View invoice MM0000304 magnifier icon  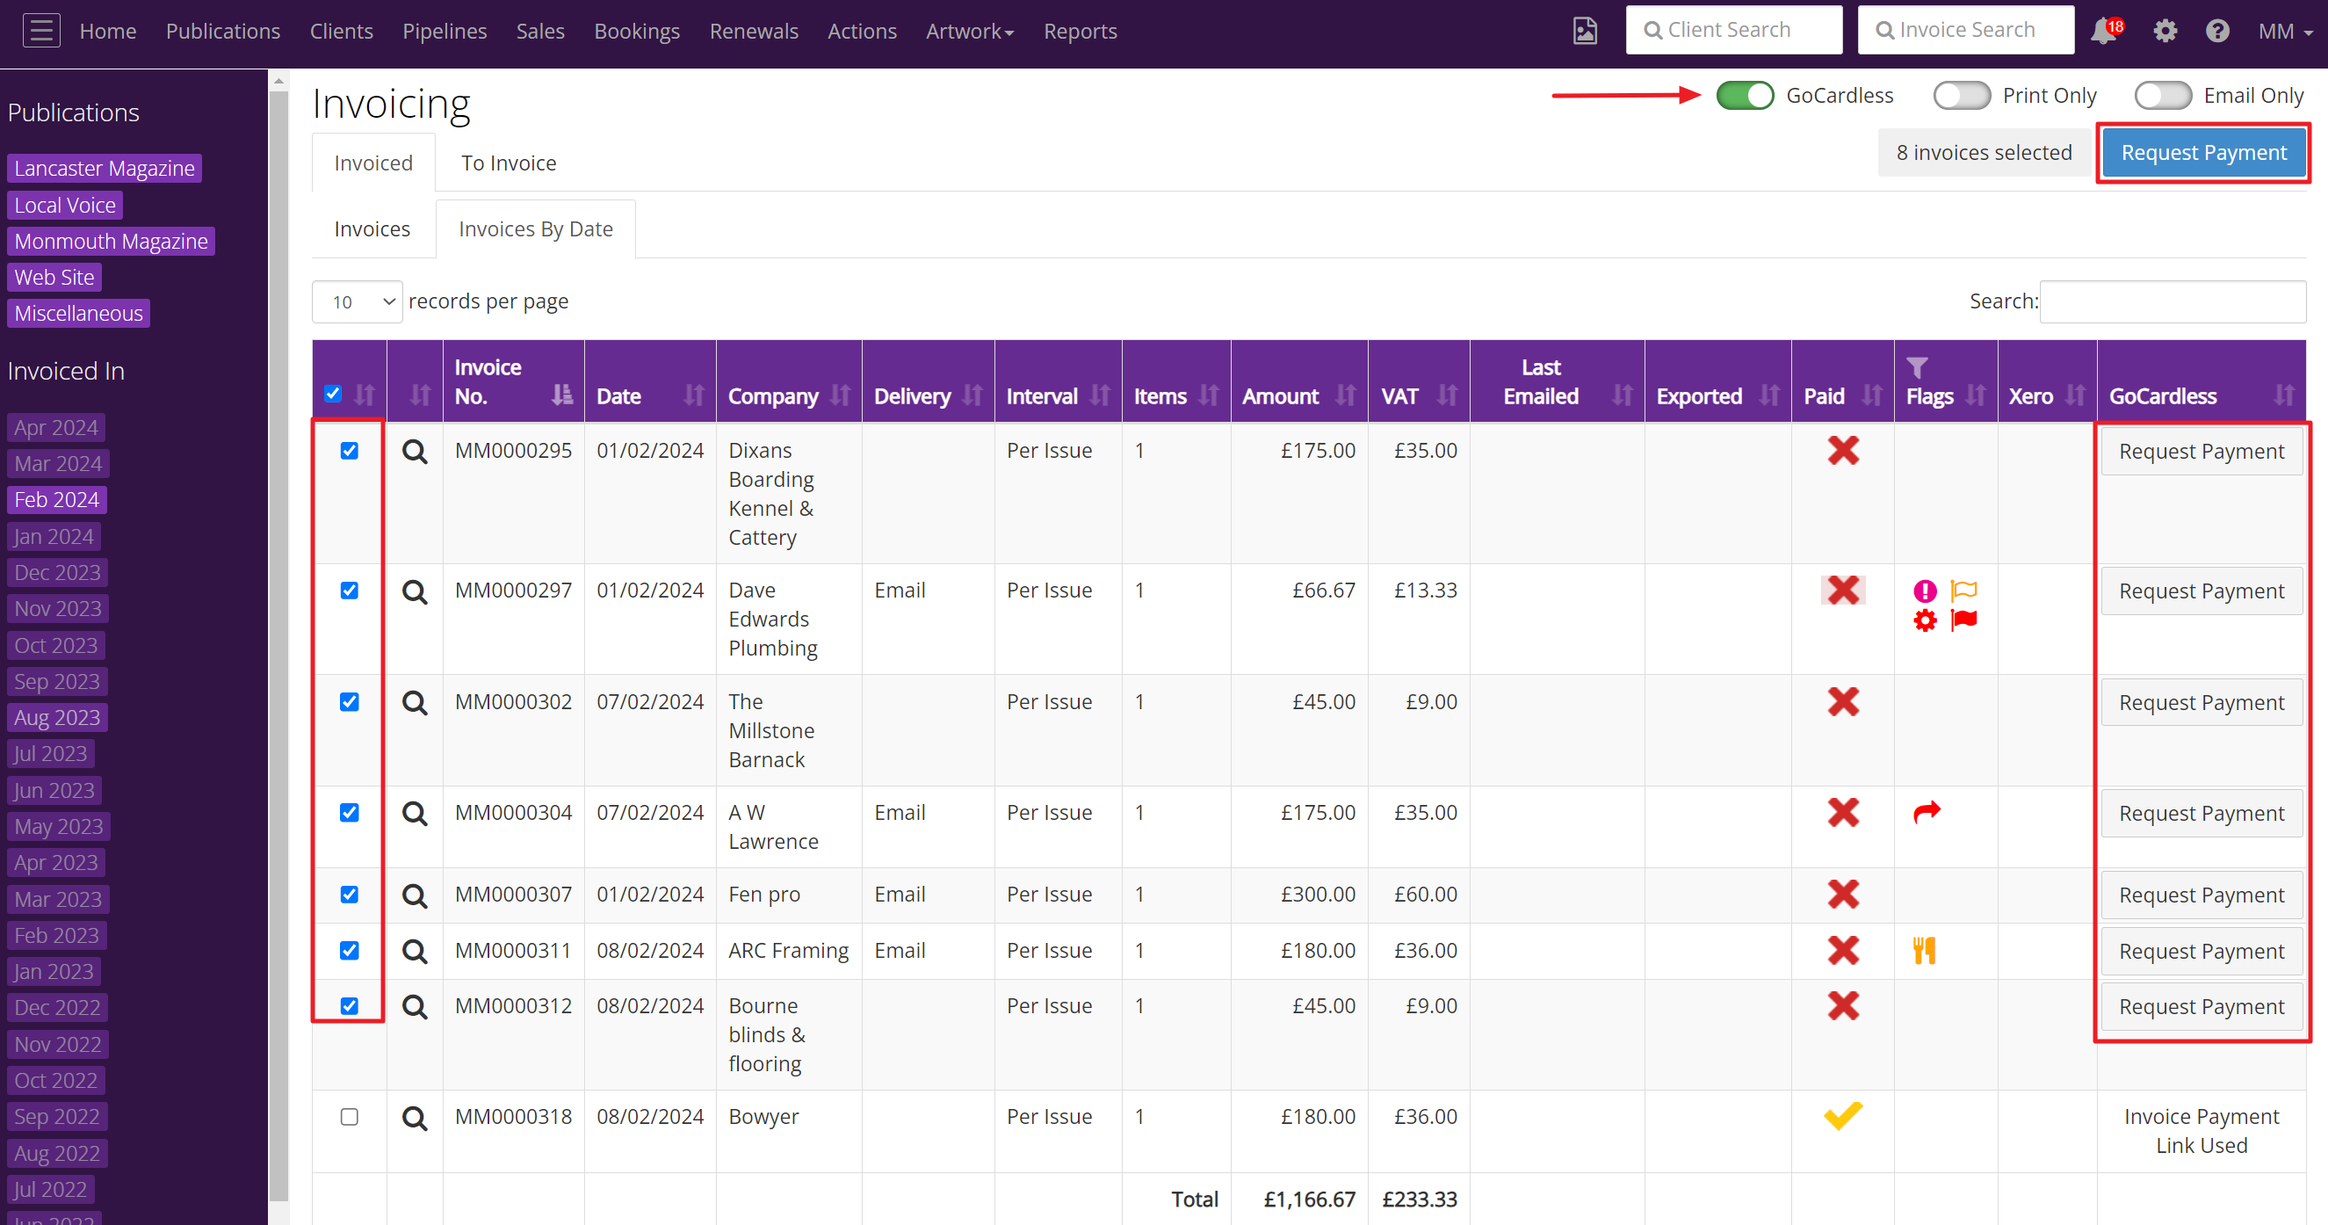(415, 814)
